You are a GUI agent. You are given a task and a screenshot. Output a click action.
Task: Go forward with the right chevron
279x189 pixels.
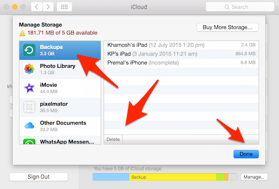point(48,7)
